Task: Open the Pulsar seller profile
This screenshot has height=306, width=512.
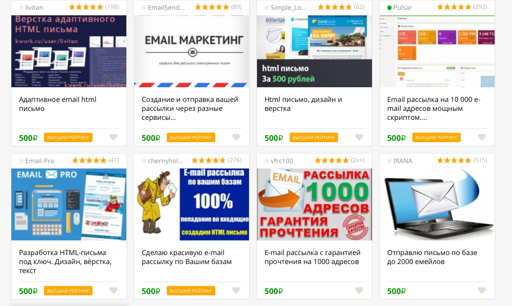Action: [x=402, y=7]
